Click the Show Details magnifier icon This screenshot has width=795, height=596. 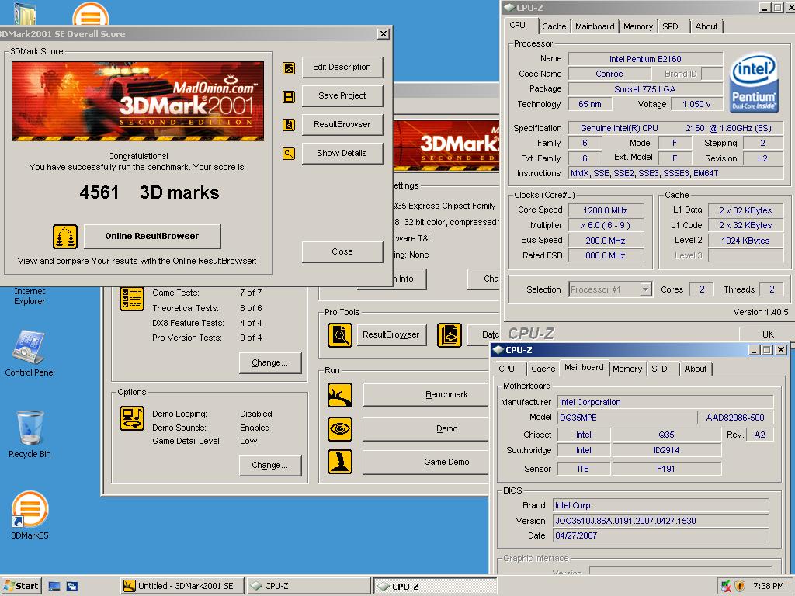tap(289, 153)
